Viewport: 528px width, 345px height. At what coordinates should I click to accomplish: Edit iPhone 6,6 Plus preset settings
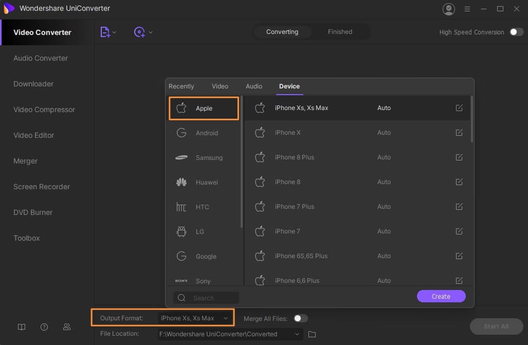[x=459, y=280]
